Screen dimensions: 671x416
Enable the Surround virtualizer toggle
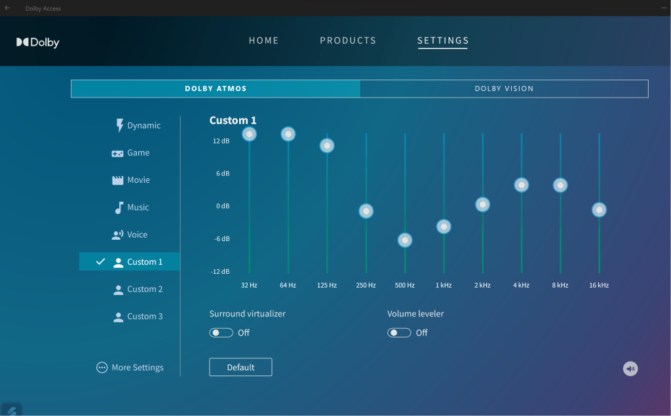[x=221, y=333]
